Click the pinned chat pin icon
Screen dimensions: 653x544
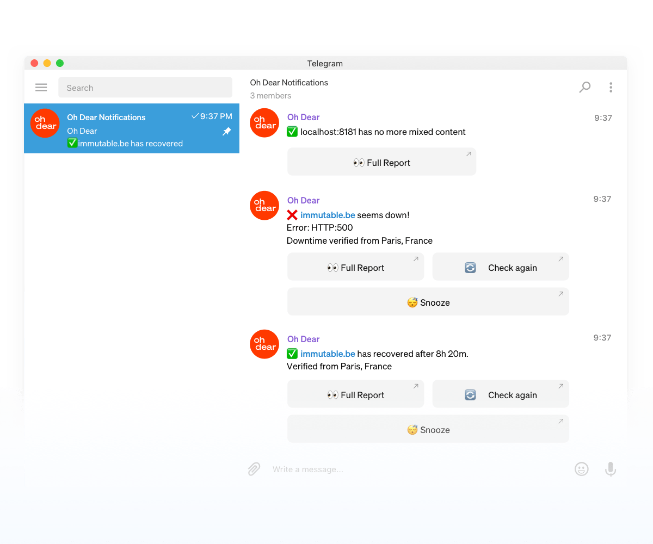point(227,132)
